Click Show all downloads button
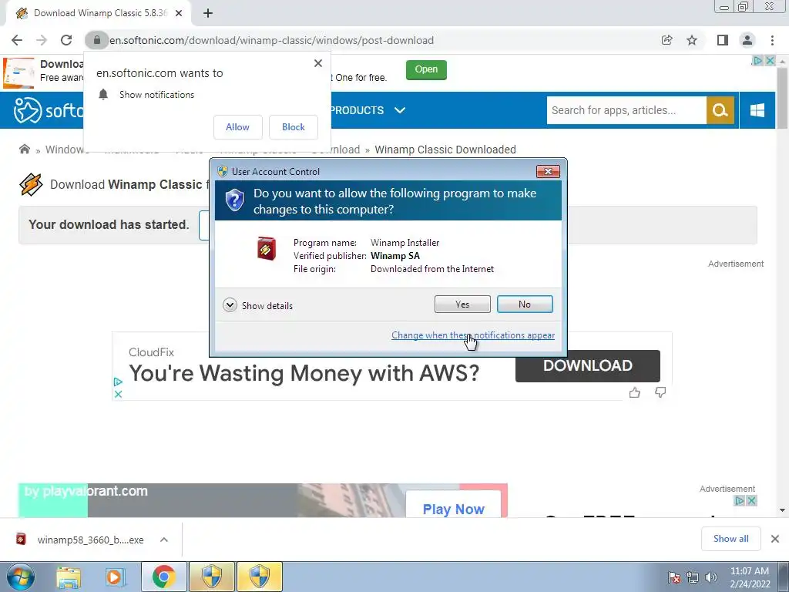The image size is (789, 592). (x=730, y=539)
